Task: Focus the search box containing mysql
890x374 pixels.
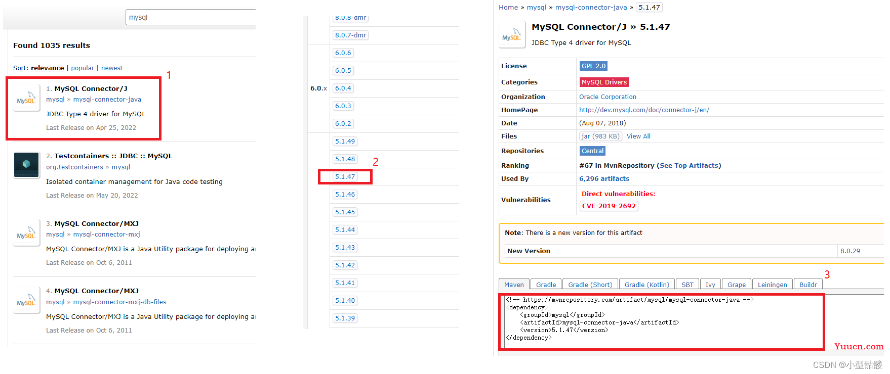Action: pyautogui.click(x=191, y=17)
